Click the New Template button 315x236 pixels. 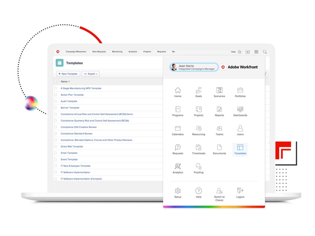coord(68,74)
